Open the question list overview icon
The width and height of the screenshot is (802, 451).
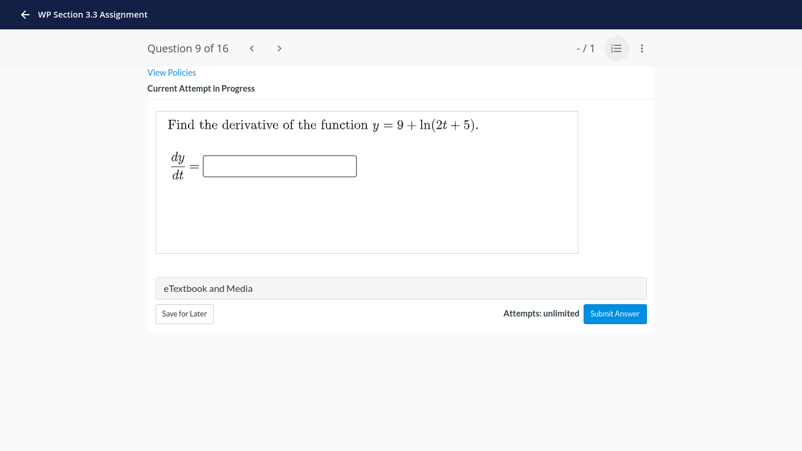pos(616,48)
